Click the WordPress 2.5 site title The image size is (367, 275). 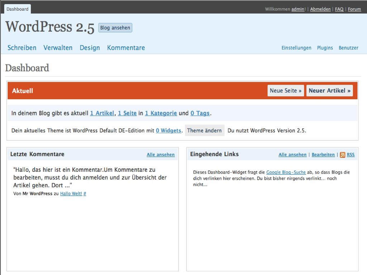[x=50, y=27]
